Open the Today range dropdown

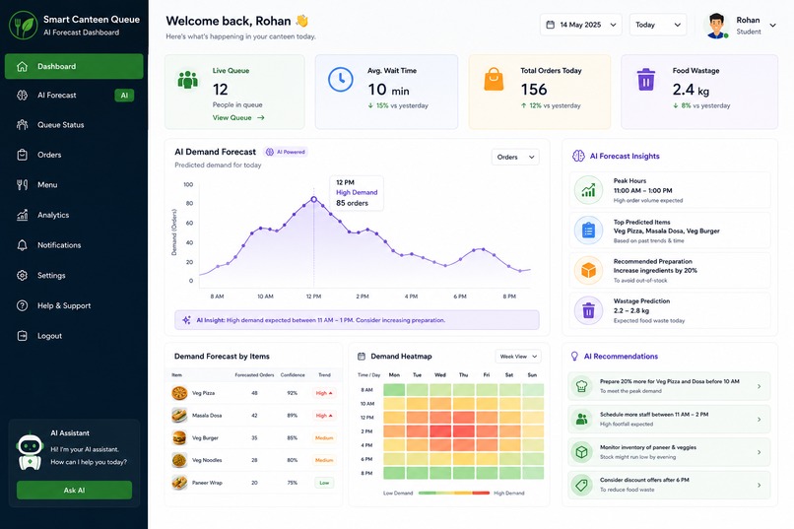coord(658,25)
